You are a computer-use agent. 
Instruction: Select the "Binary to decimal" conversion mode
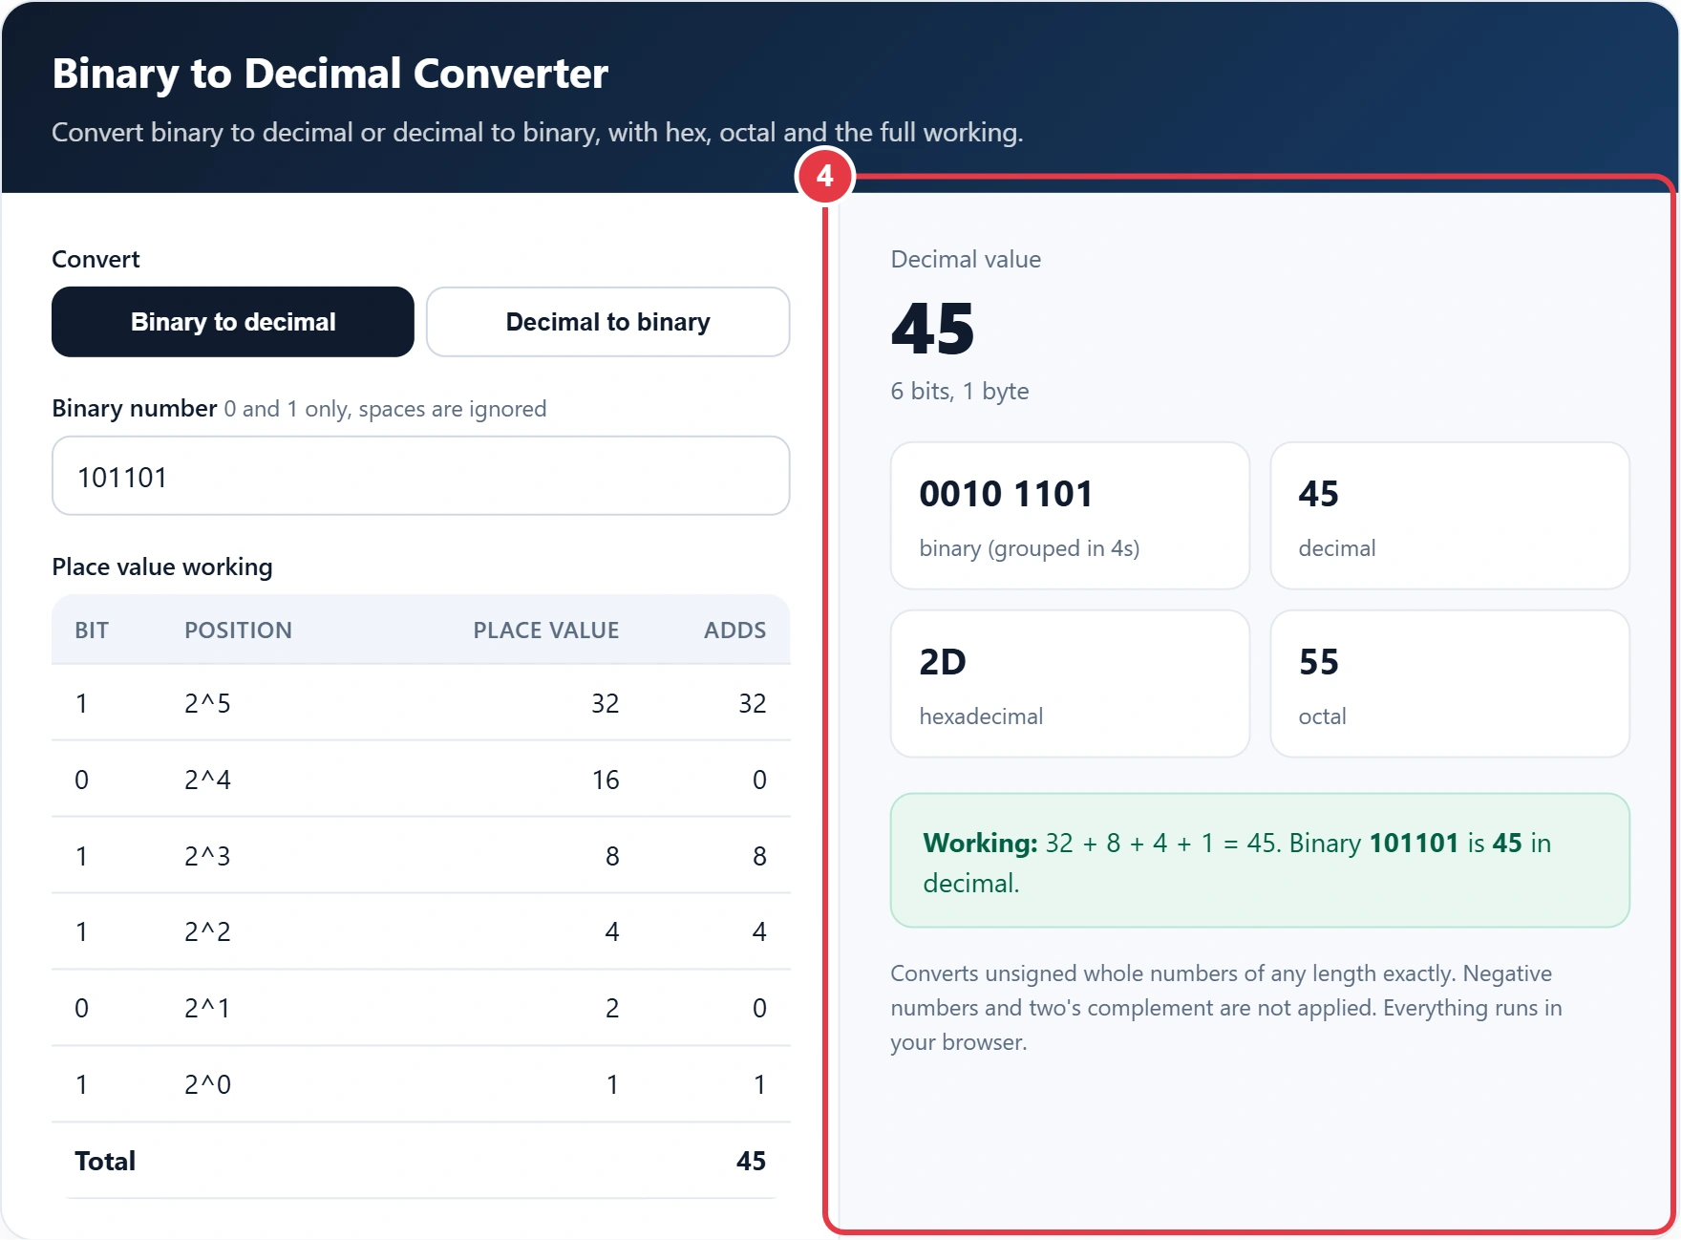pyautogui.click(x=233, y=322)
